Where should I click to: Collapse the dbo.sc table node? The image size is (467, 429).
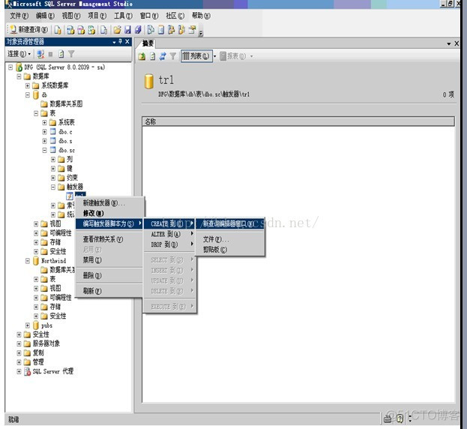pos(44,150)
